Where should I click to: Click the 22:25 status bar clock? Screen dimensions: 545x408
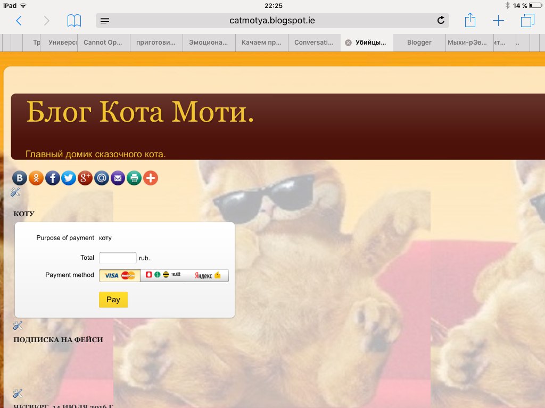pyautogui.click(x=274, y=5)
